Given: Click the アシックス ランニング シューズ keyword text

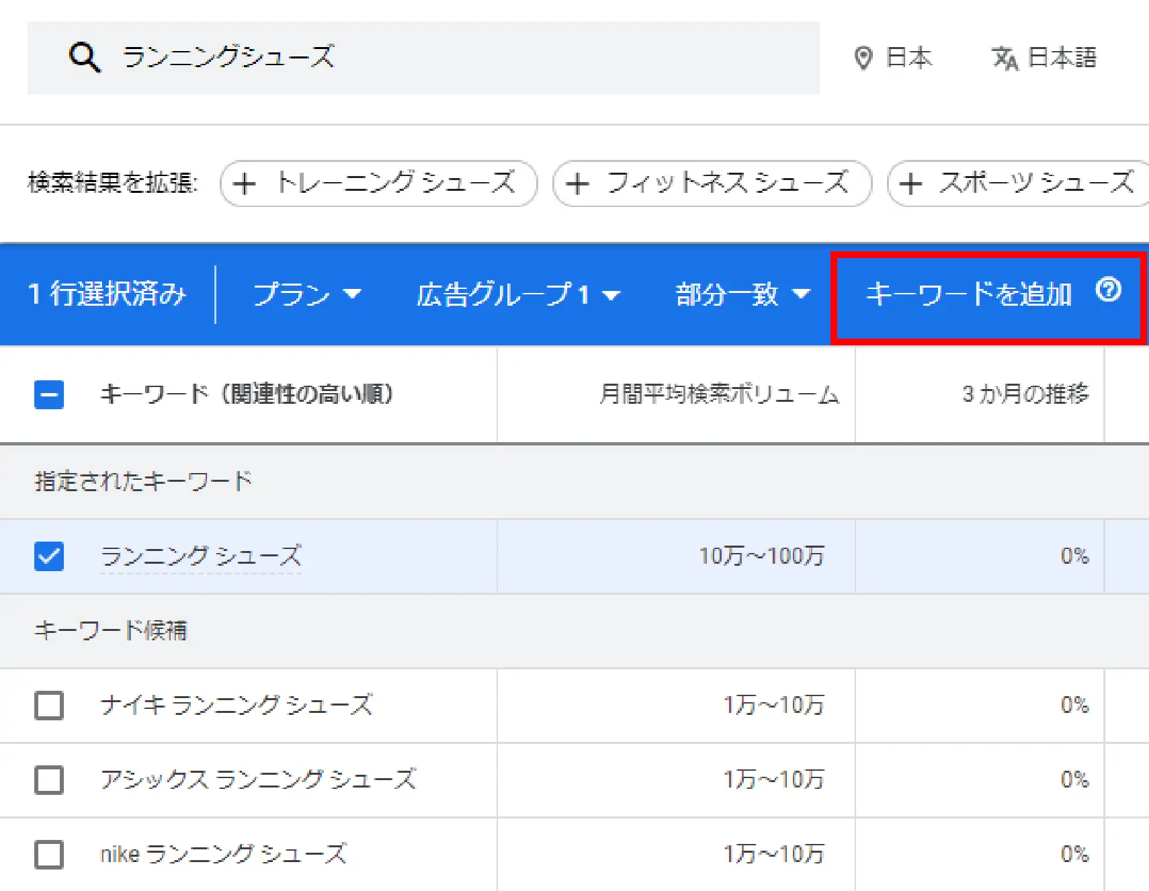Looking at the screenshot, I should point(259,780).
